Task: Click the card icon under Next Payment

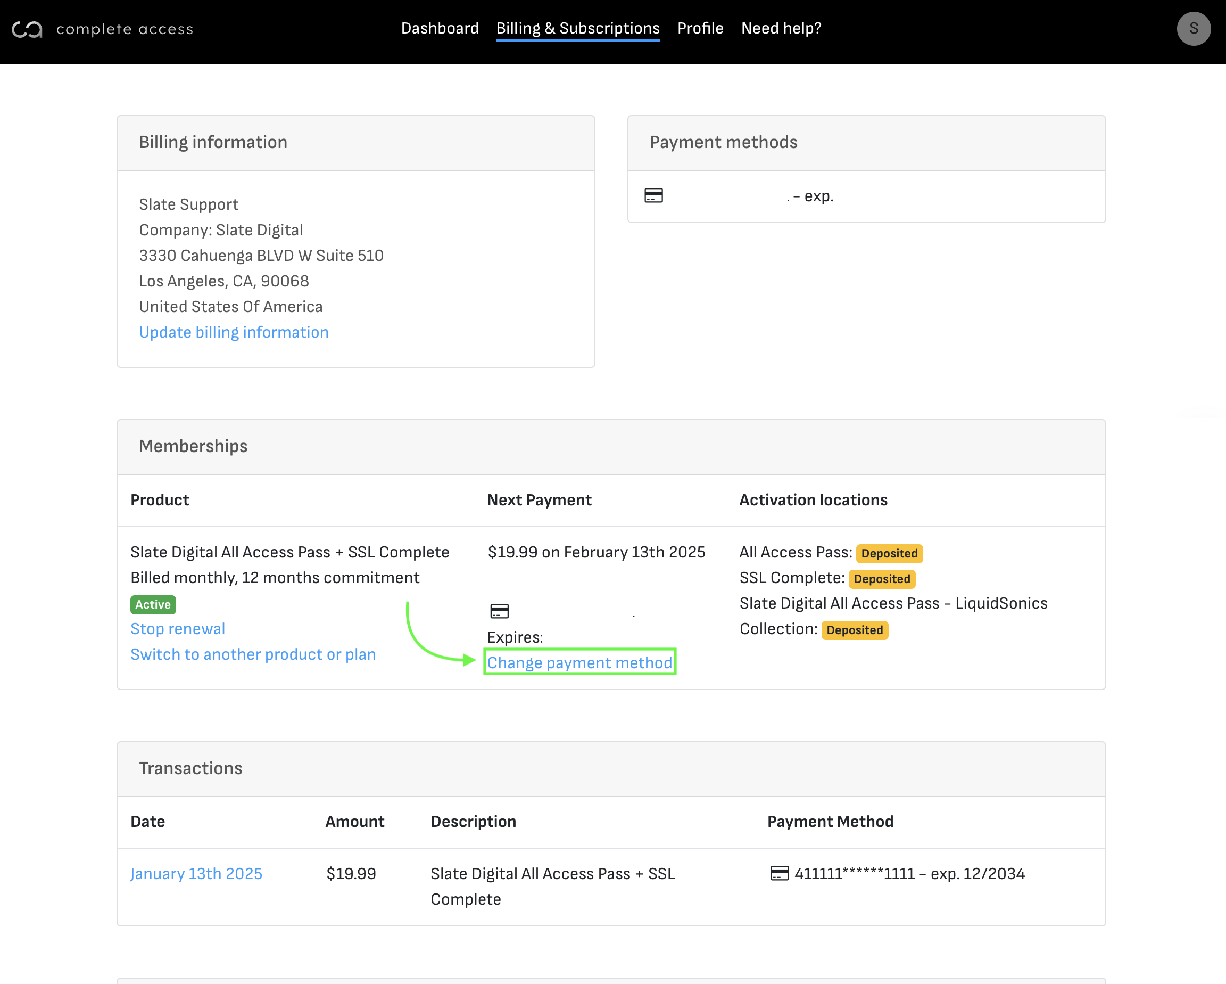Action: (499, 611)
